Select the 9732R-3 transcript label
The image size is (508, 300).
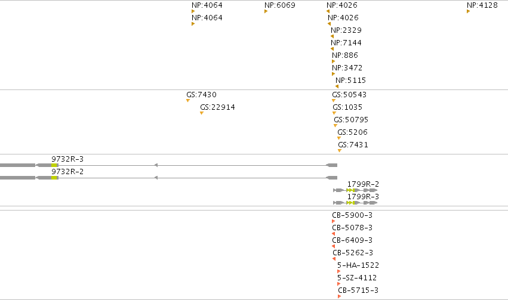pyautogui.click(x=67, y=159)
